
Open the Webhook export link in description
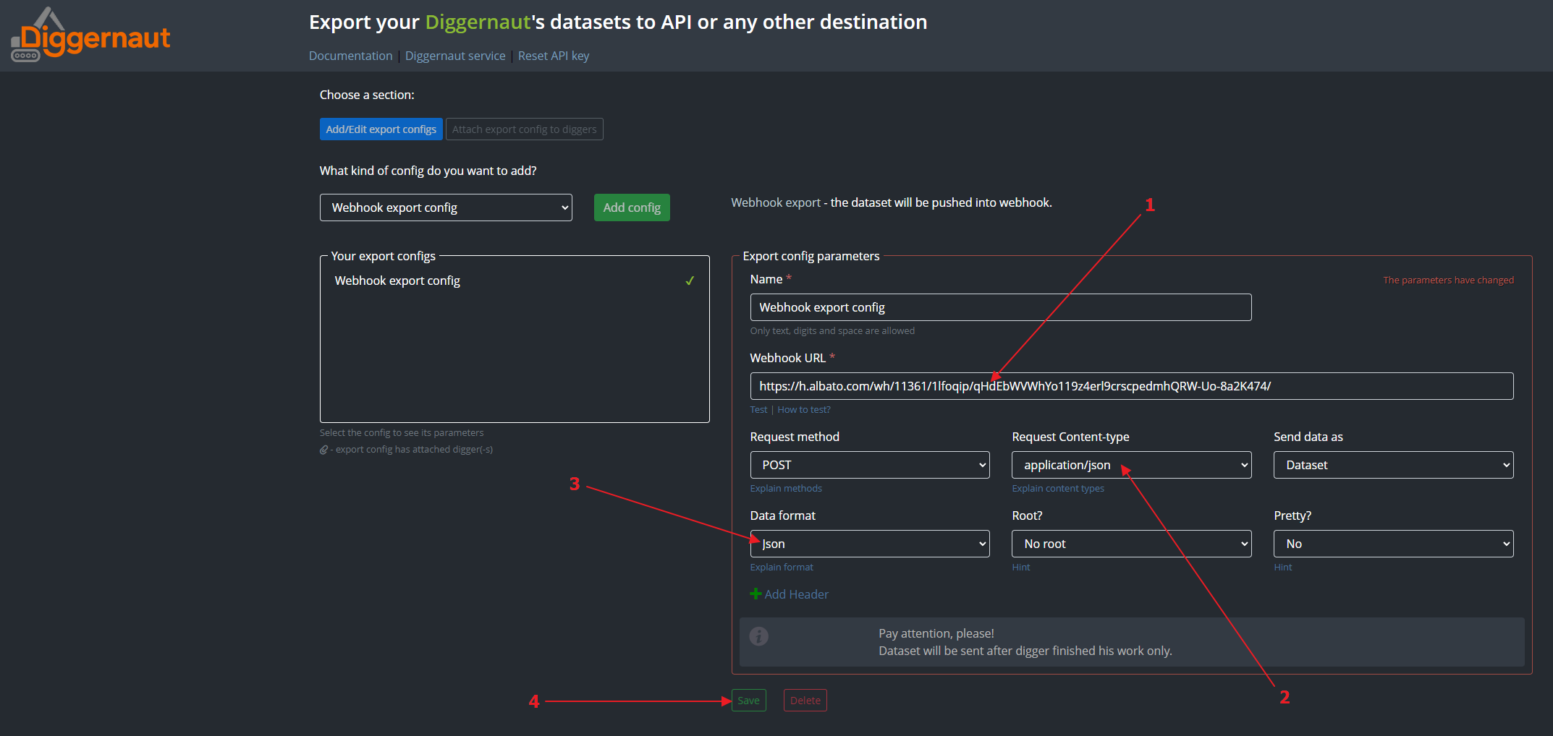click(776, 202)
